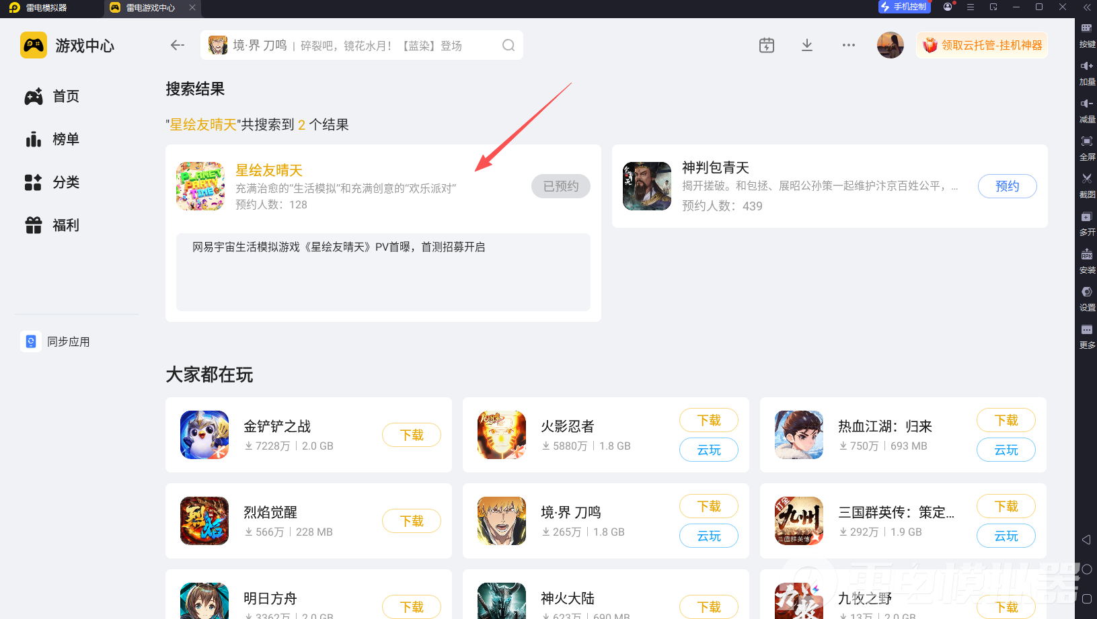Image resolution: width=1097 pixels, height=619 pixels.
Task: Collapse the right toolbar with double arrow
Action: coord(1087,7)
